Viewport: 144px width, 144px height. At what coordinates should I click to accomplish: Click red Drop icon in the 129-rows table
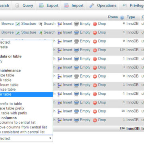[x=95, y=50]
